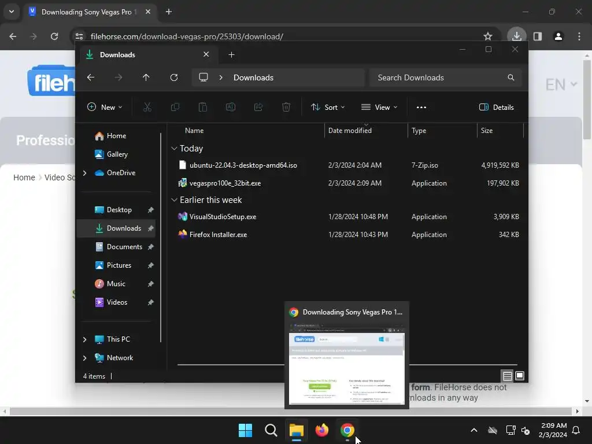The width and height of the screenshot is (592, 444).
Task: Show hidden system tray icons
Action: pos(474,430)
